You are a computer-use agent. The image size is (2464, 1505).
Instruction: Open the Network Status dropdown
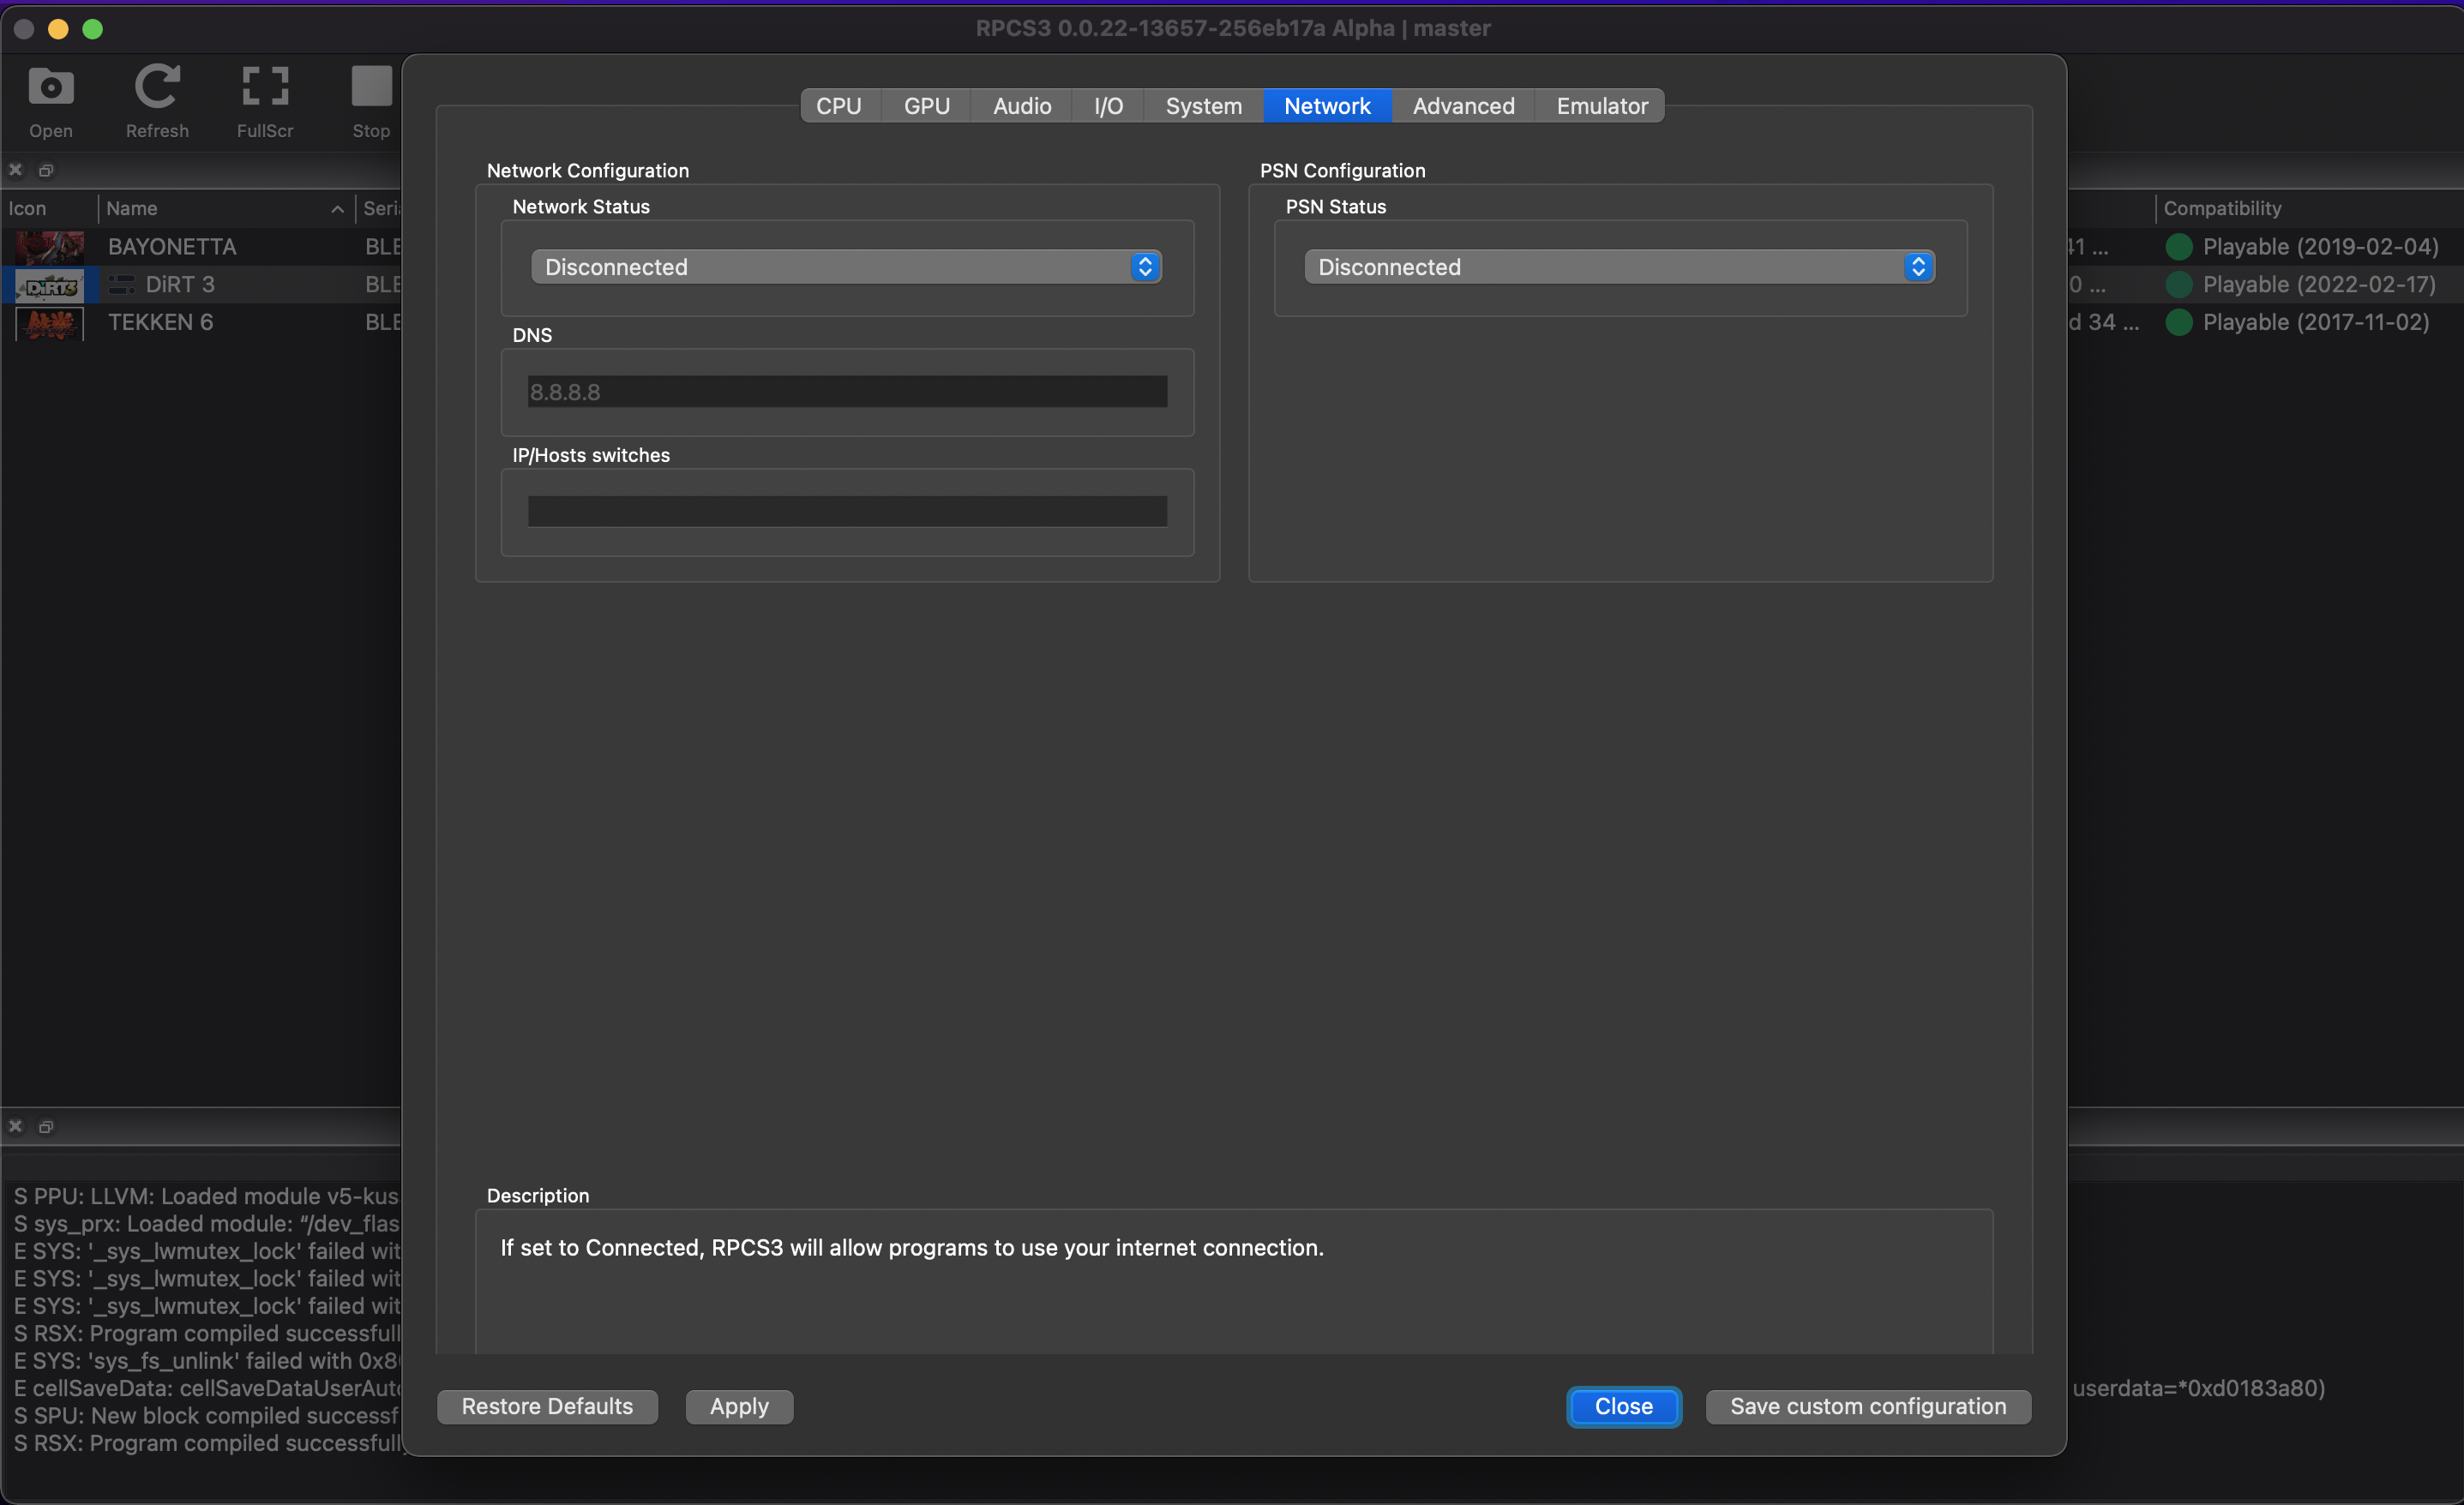pos(846,267)
